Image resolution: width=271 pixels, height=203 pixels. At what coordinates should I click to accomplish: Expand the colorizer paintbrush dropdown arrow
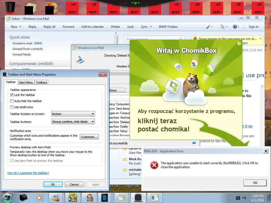212,27
